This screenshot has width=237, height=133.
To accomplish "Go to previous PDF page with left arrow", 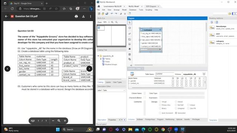I will [7, 69].
